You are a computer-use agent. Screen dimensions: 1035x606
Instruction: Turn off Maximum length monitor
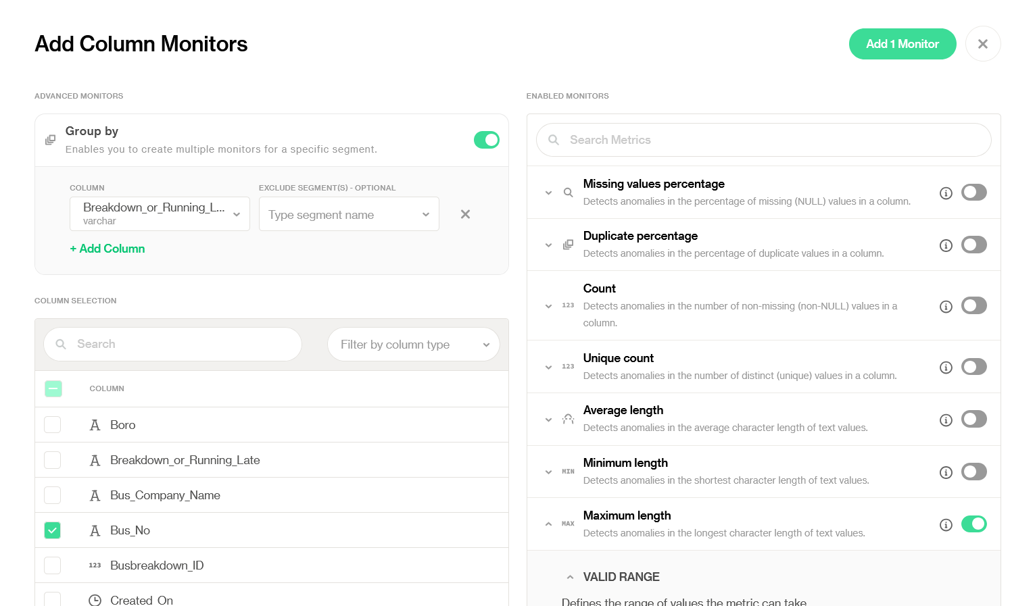coord(973,524)
